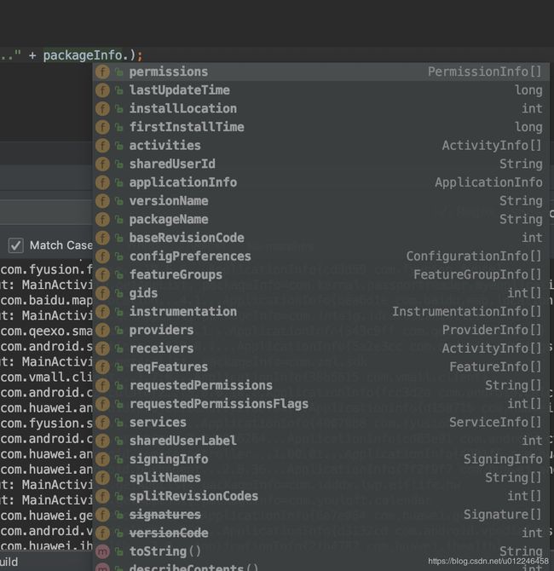This screenshot has height=571, width=554.
Task: Click the public lock icon beside providers
Action: pos(118,331)
